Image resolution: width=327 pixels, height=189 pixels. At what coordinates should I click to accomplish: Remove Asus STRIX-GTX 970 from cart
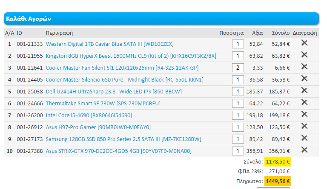304,150
